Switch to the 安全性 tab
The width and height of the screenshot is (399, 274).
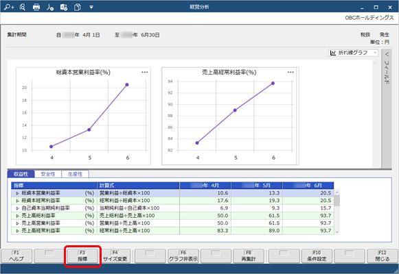pyautogui.click(x=48, y=174)
